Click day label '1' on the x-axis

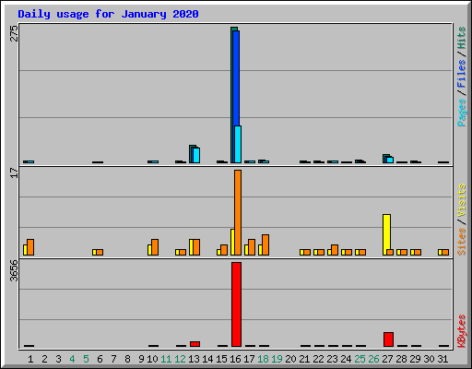pyautogui.click(x=30, y=359)
